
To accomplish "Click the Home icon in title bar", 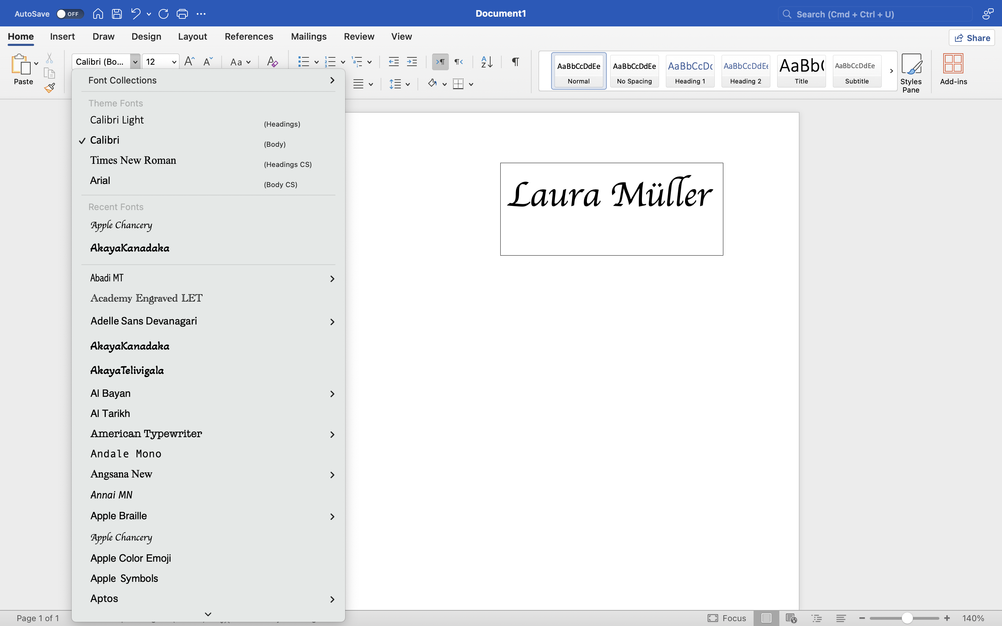I will 98,14.
